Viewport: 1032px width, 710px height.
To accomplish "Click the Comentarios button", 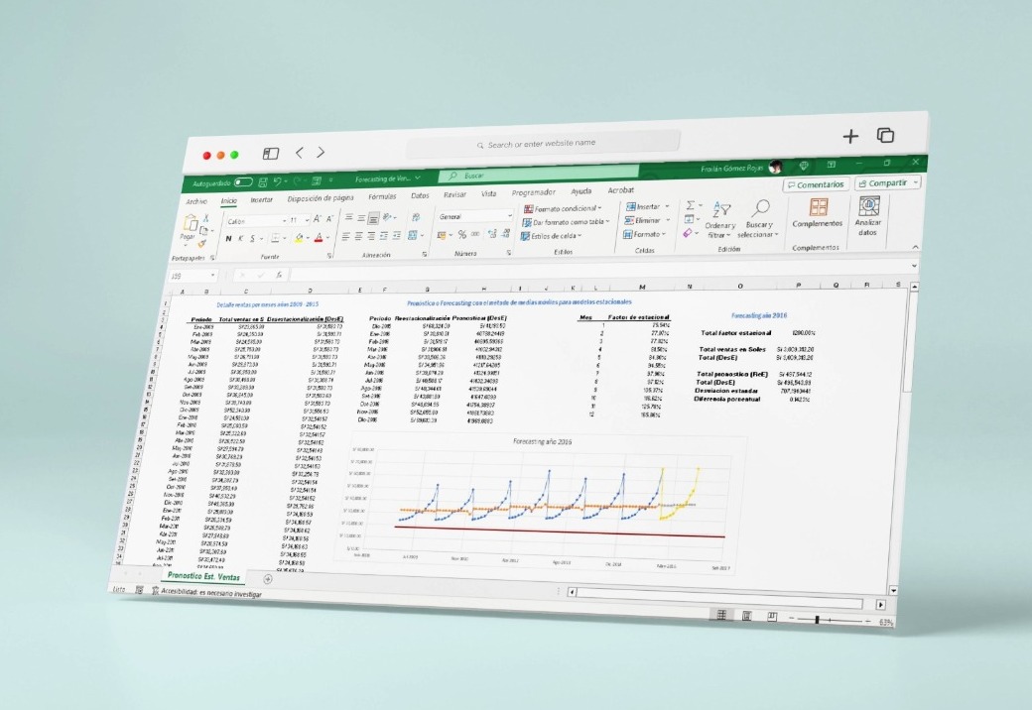I will coord(815,184).
